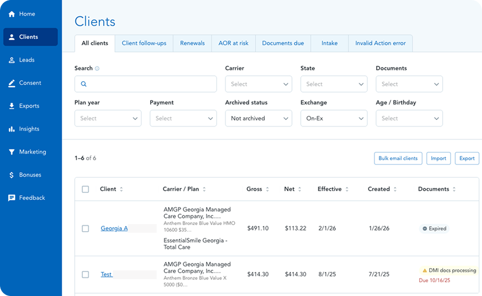
Task: Open the Archived status dropdown
Action: click(259, 118)
